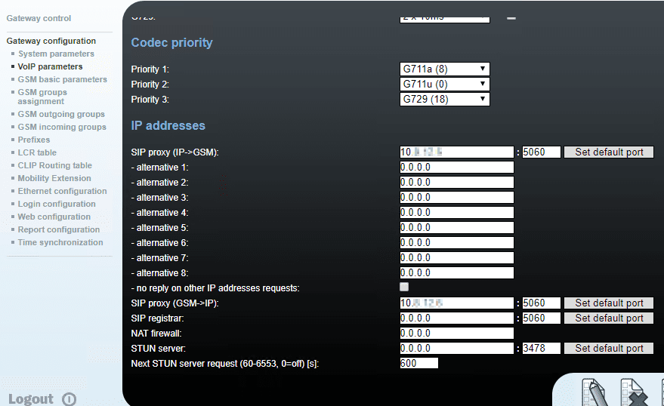This screenshot has width=664, height=406.
Task: Click alternative 7 IP address field
Action: coord(456,257)
